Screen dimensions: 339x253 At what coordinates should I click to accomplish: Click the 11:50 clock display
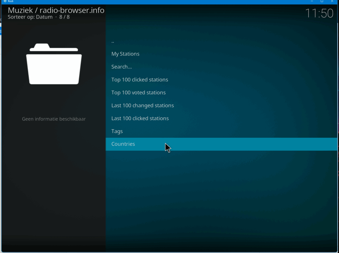pyautogui.click(x=319, y=13)
